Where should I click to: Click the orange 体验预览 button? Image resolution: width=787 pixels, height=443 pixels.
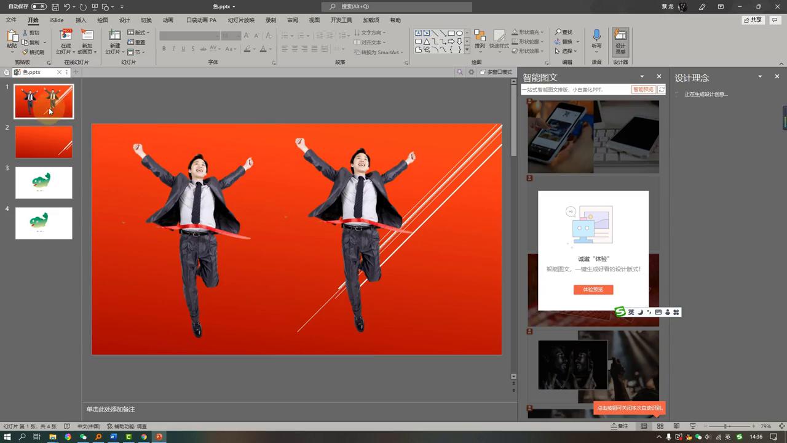[x=593, y=290]
